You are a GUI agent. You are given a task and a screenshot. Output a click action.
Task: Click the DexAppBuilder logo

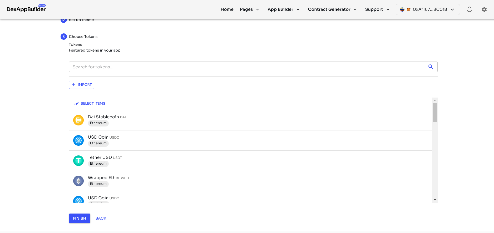pyautogui.click(x=26, y=9)
